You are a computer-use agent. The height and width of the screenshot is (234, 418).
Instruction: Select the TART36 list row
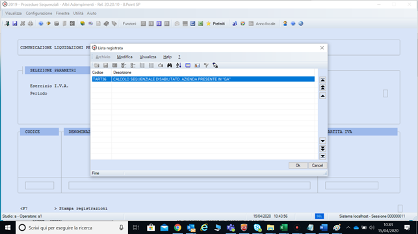click(203, 79)
